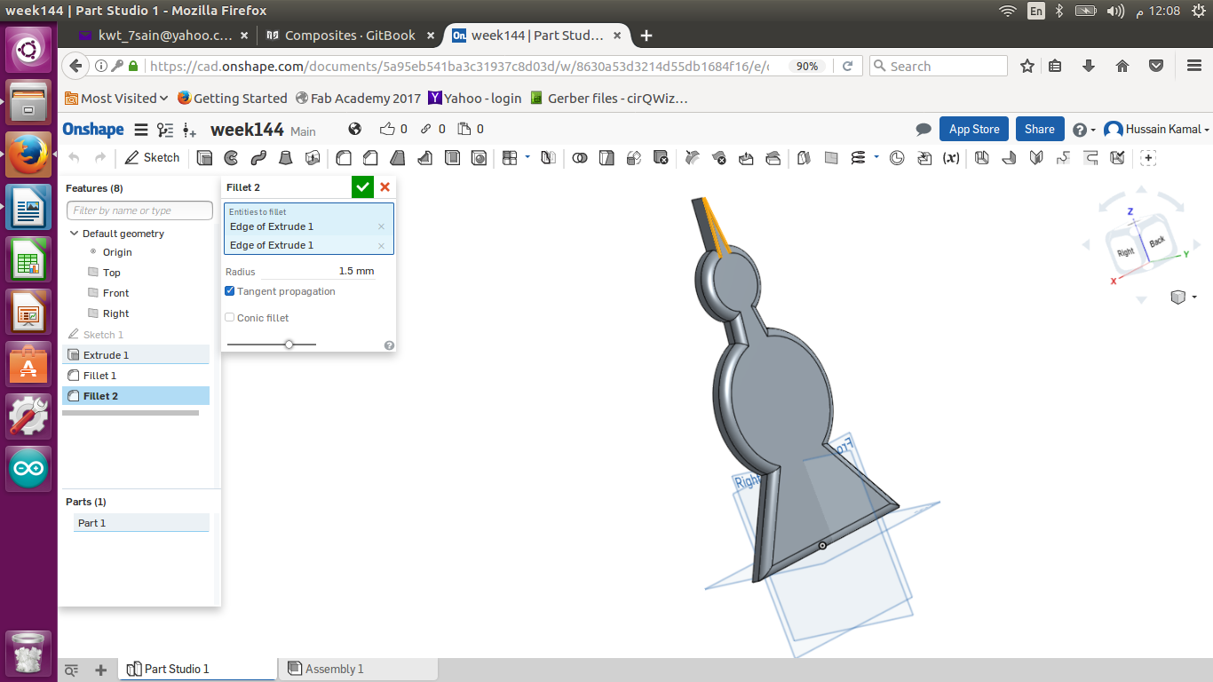Viewport: 1213px width, 682px height.
Task: Click the Share button
Action: pos(1040,130)
